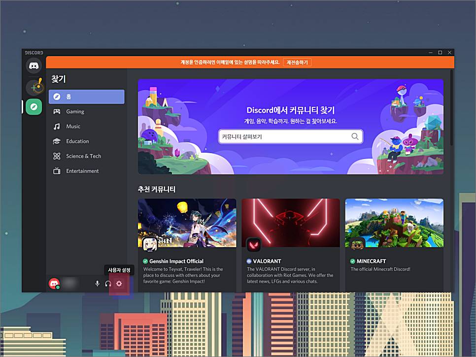
Task: Open the Education category
Action: tap(87, 141)
